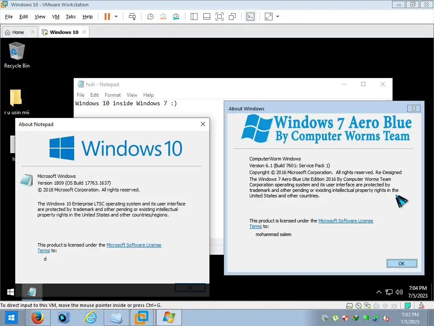Open the media player icon on host taskbar

64,318
